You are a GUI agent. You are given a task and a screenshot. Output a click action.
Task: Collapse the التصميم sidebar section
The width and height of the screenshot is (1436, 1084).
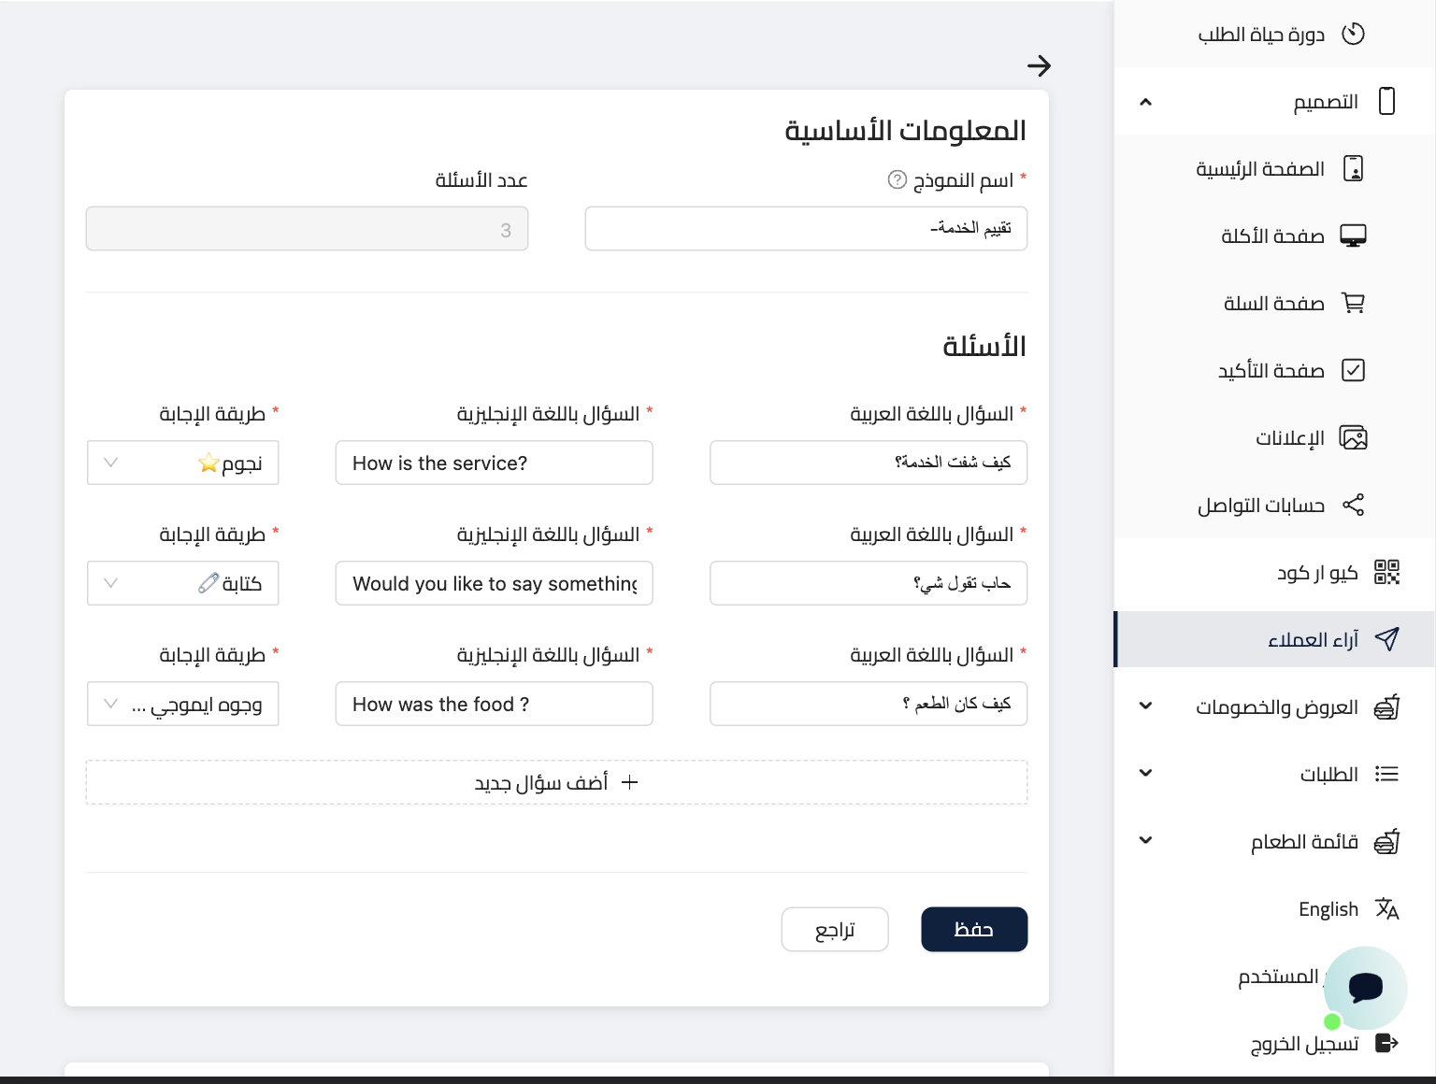click(x=1146, y=102)
